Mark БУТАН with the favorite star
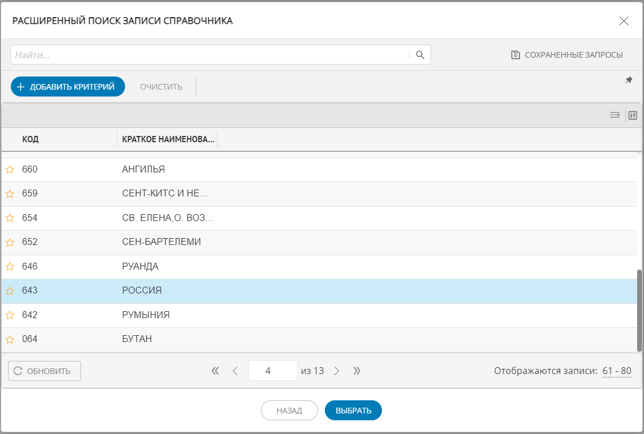This screenshot has width=644, height=434. [10, 339]
